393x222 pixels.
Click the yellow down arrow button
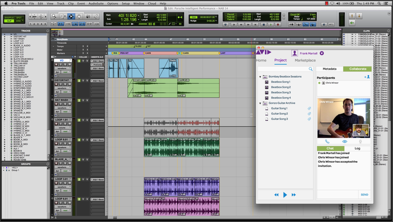[x=359, y=16]
